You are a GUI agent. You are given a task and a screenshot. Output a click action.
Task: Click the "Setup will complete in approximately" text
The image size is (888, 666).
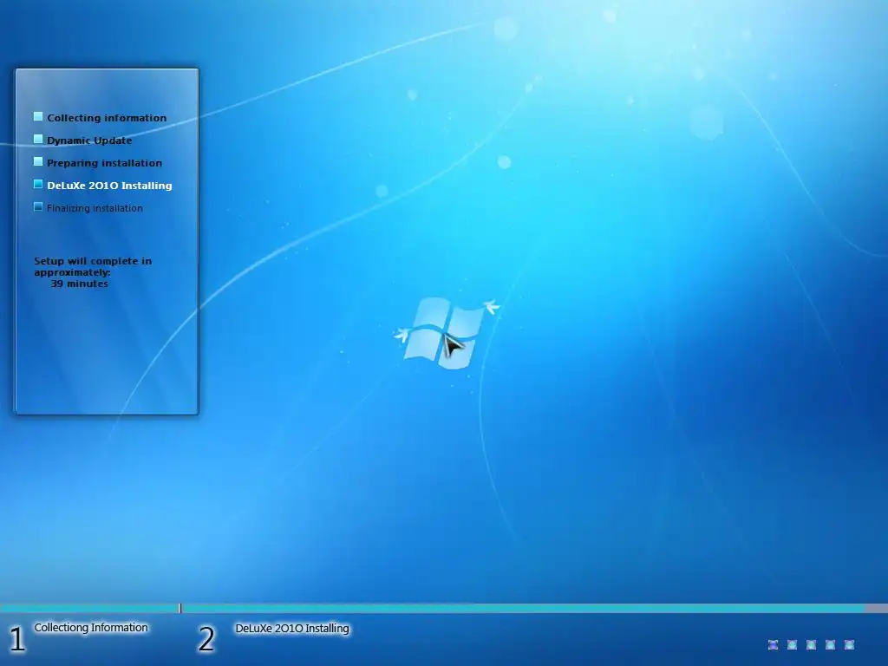[x=92, y=267]
